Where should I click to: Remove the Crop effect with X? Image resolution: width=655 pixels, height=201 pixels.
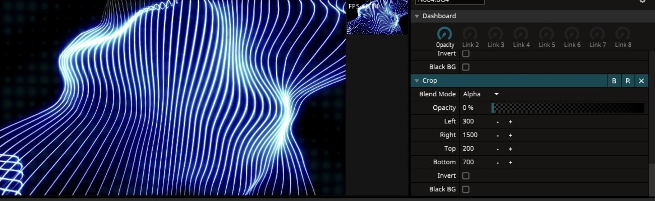coord(641,81)
